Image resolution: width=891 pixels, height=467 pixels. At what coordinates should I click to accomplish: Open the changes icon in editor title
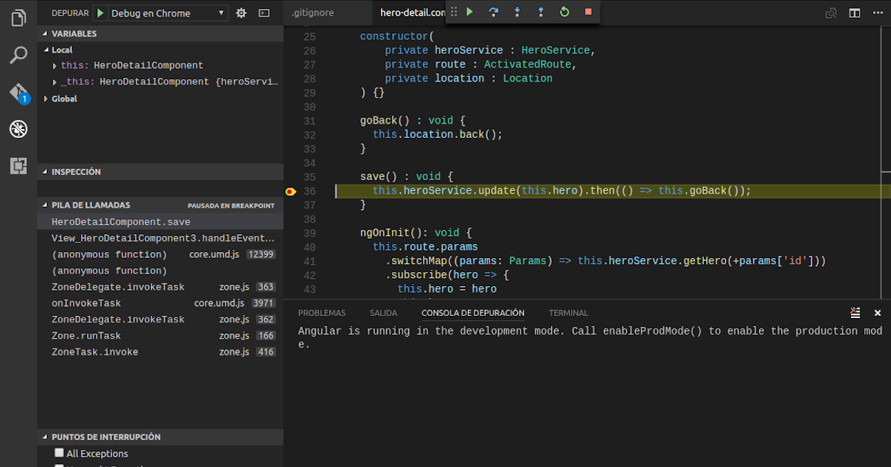832,13
